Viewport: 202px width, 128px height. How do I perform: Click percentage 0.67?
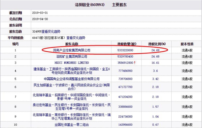(155, 125)
